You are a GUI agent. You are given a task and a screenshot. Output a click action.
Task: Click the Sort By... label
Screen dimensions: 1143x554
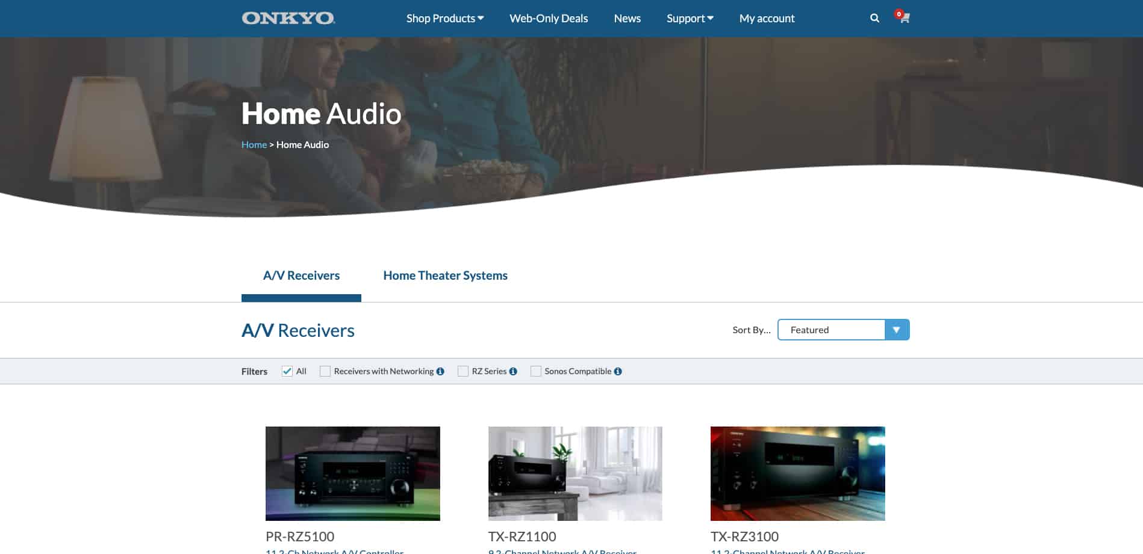pyautogui.click(x=752, y=330)
